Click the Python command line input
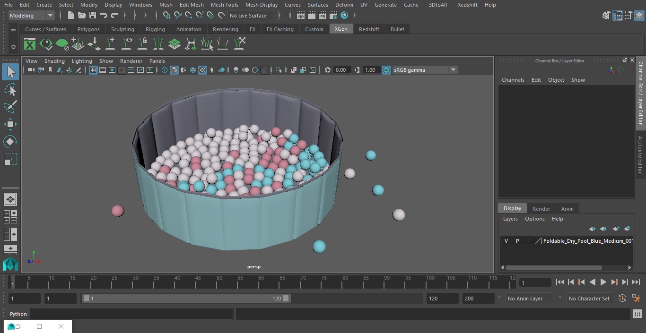 131,314
